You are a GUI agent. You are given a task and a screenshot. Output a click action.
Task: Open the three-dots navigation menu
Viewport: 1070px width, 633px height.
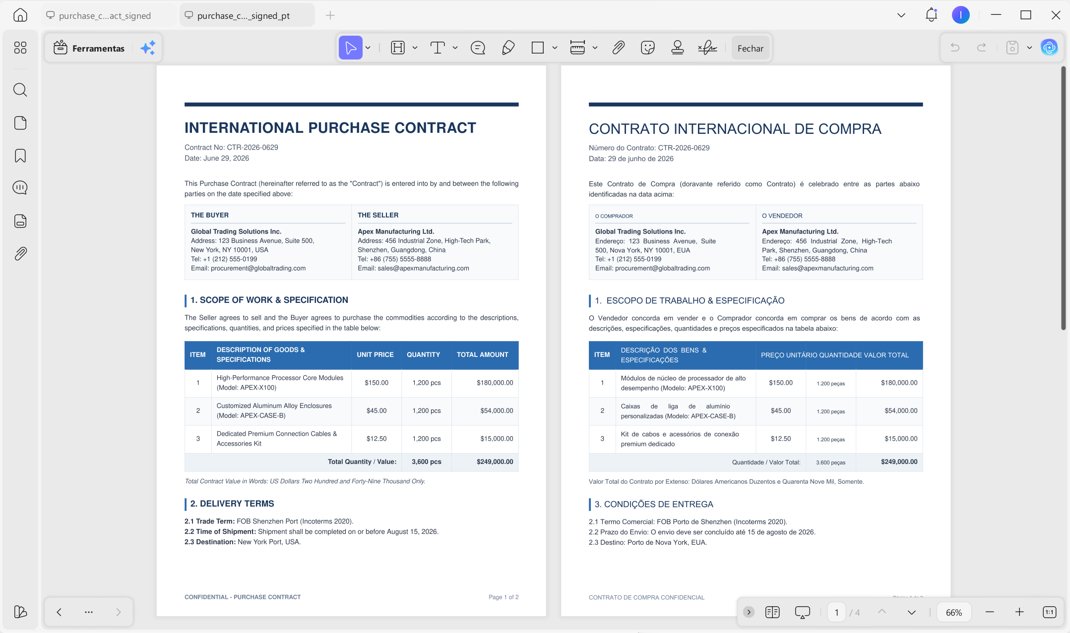click(89, 612)
